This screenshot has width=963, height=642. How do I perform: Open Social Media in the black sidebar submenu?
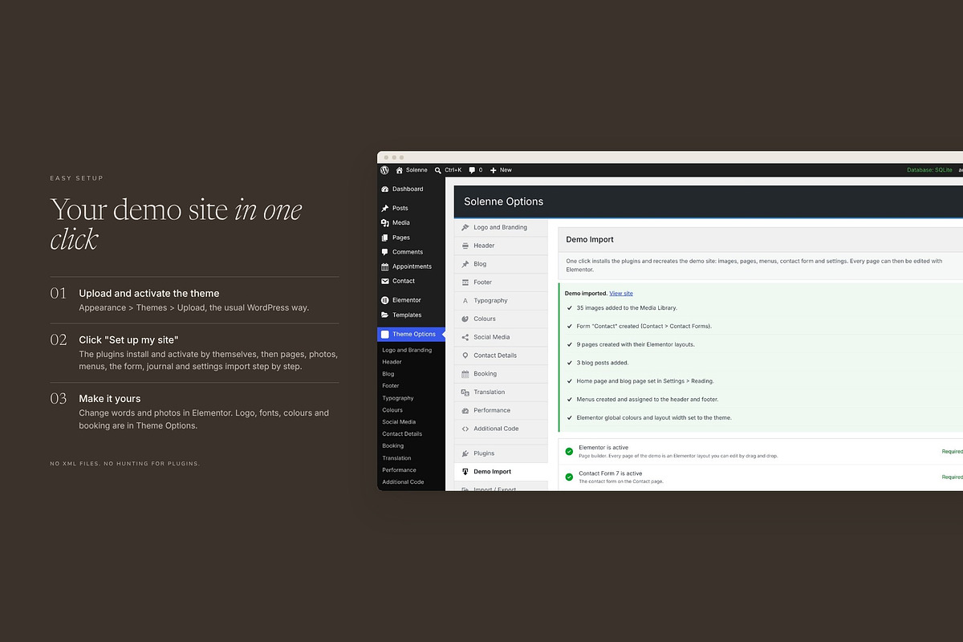click(x=399, y=422)
